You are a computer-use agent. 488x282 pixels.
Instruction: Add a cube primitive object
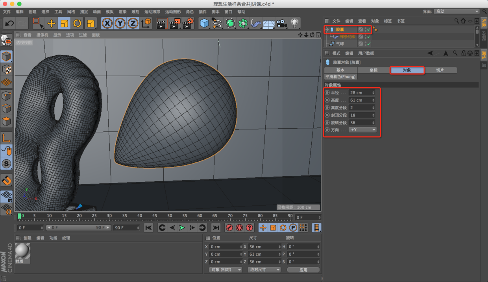point(204,24)
